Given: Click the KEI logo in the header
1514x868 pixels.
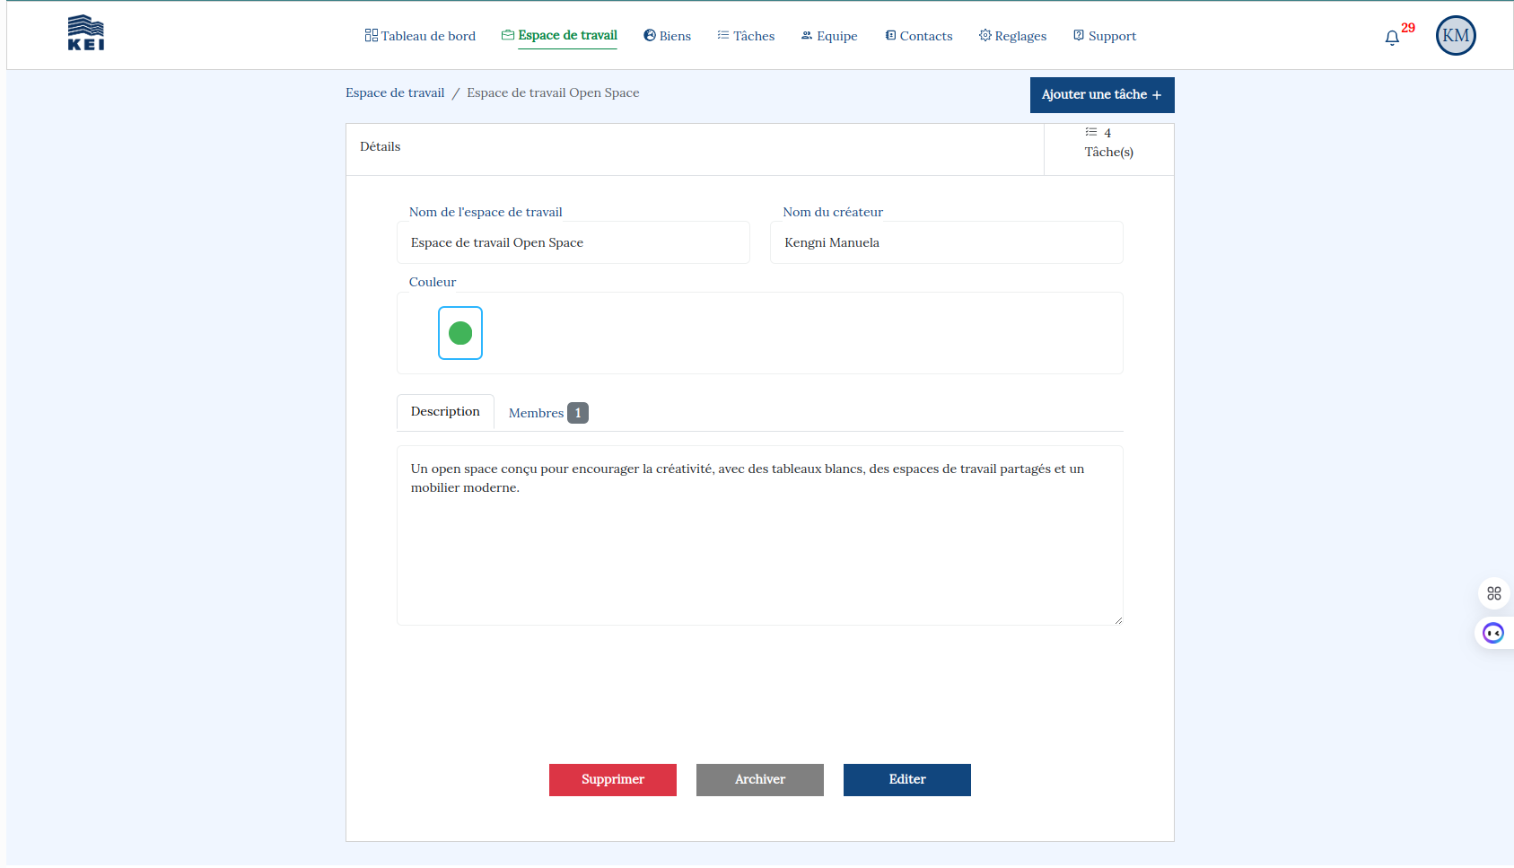Looking at the screenshot, I should pyautogui.click(x=86, y=33).
